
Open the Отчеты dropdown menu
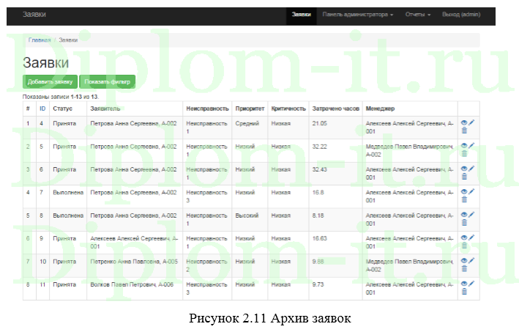pyautogui.click(x=419, y=15)
